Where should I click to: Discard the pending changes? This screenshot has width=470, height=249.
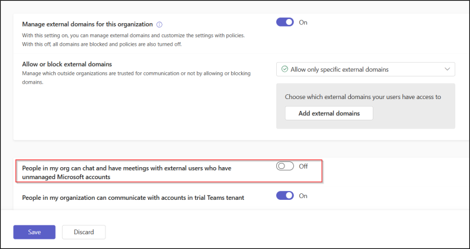(84, 232)
